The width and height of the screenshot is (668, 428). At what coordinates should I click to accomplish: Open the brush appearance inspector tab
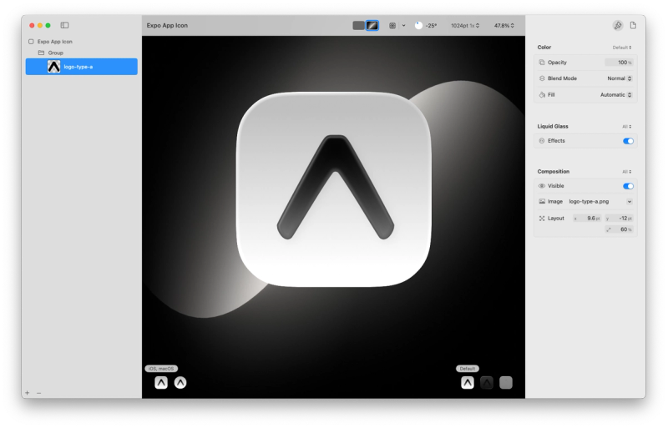[x=618, y=26]
